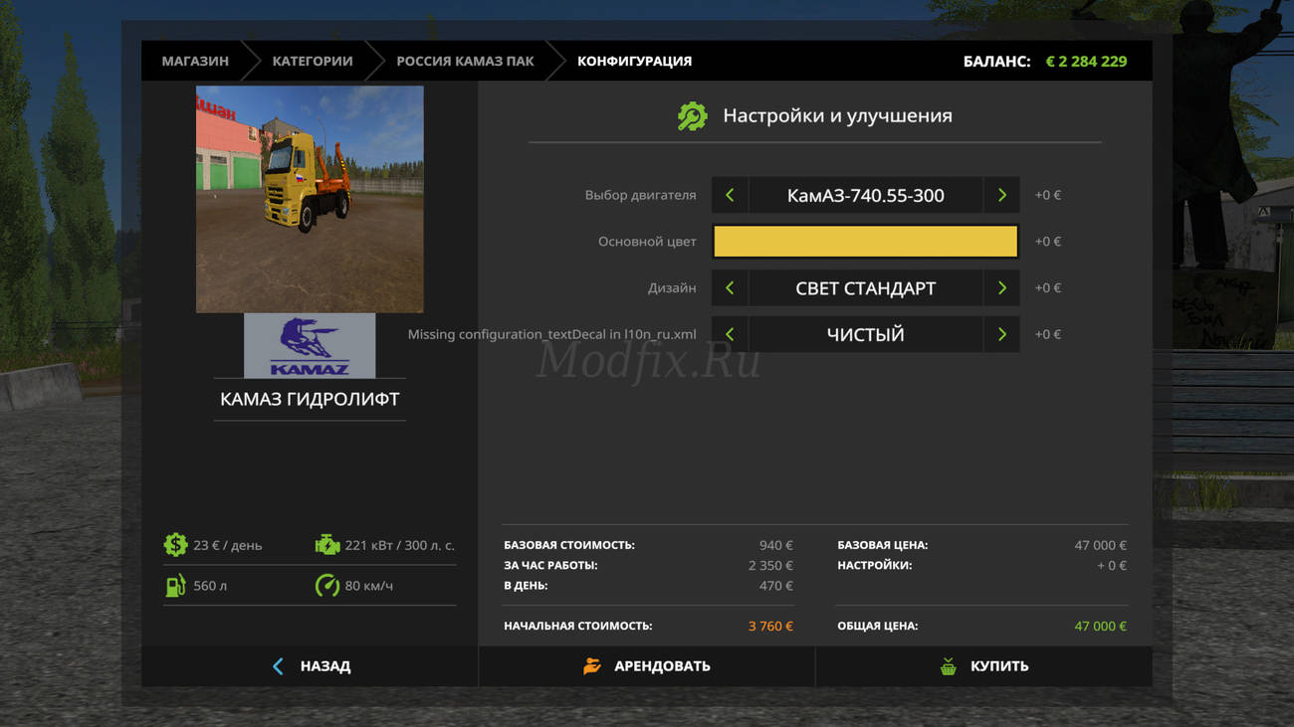Select next engine option

[x=1001, y=195]
